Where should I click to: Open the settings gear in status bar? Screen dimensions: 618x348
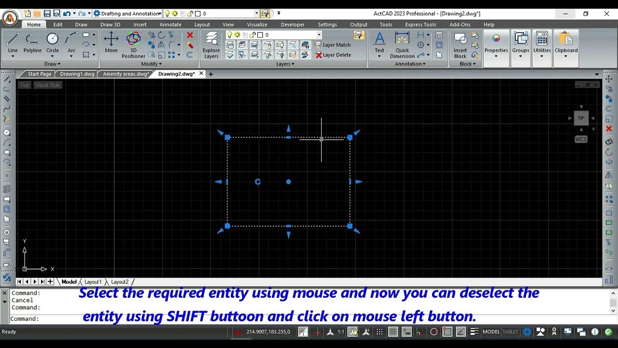[x=527, y=332]
